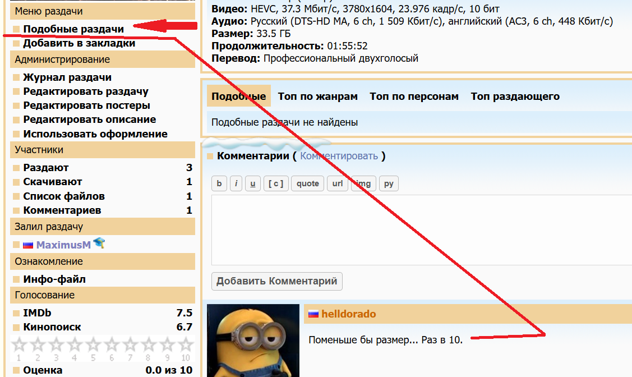Click inside the comment text area
The width and height of the screenshot is (632, 377).
tap(421, 230)
